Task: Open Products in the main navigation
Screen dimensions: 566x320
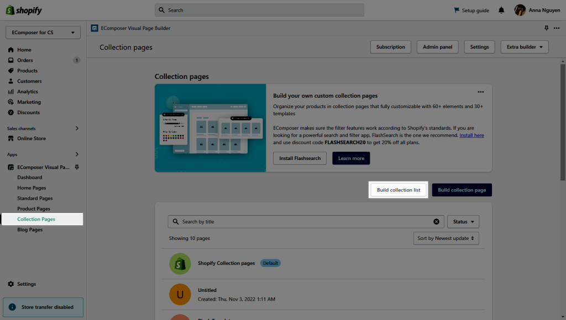Action: click(28, 71)
